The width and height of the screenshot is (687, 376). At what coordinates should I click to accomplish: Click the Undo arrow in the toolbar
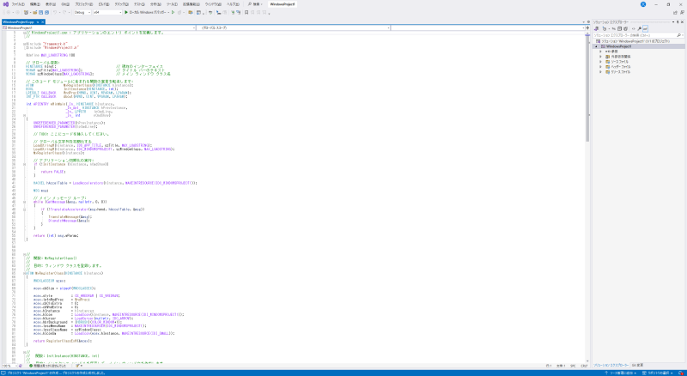coord(55,12)
